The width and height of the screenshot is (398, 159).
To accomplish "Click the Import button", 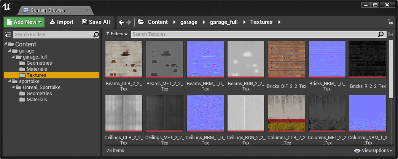I will (x=61, y=22).
